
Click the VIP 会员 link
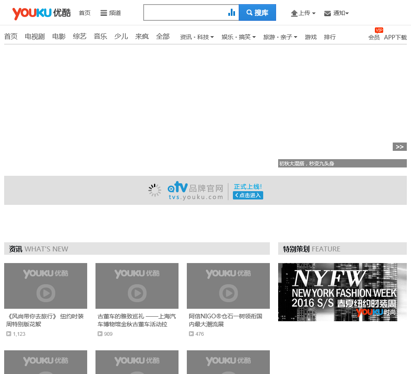coord(374,37)
